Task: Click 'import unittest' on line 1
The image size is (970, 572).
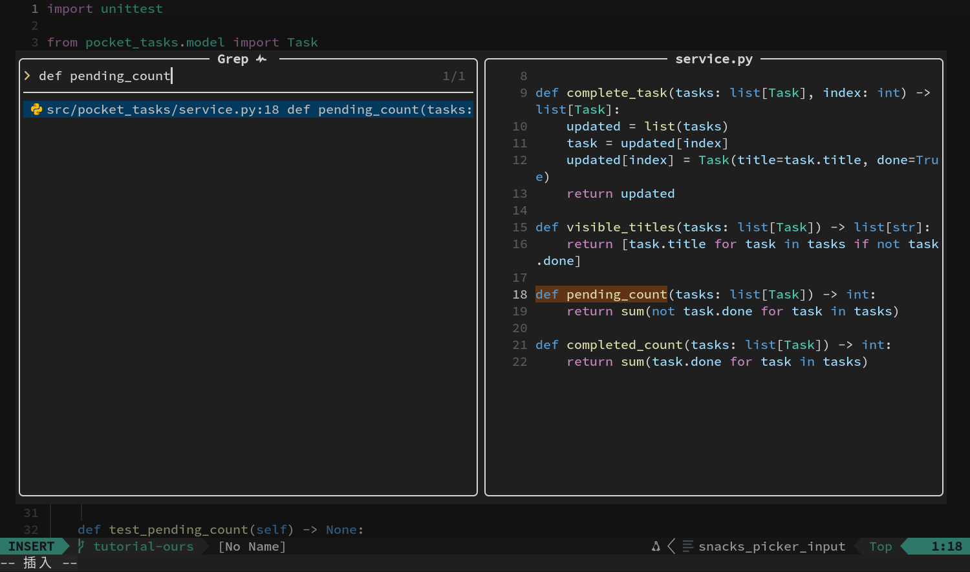Action: point(105,8)
